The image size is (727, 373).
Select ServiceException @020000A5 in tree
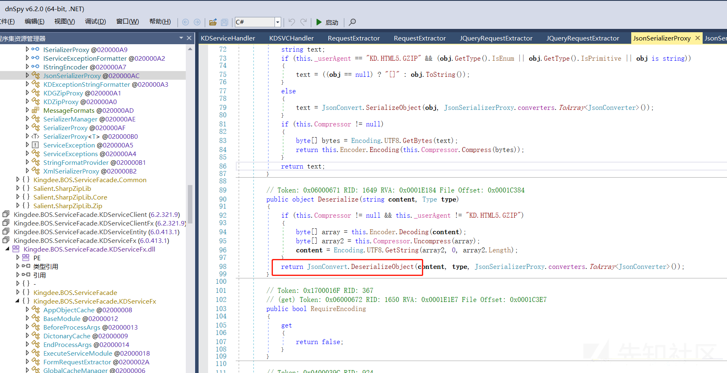coord(88,145)
